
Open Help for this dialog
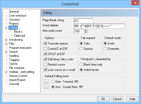132,99
